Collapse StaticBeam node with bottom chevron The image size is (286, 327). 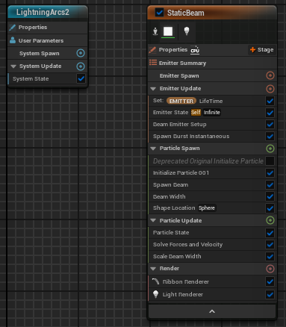coord(212,311)
